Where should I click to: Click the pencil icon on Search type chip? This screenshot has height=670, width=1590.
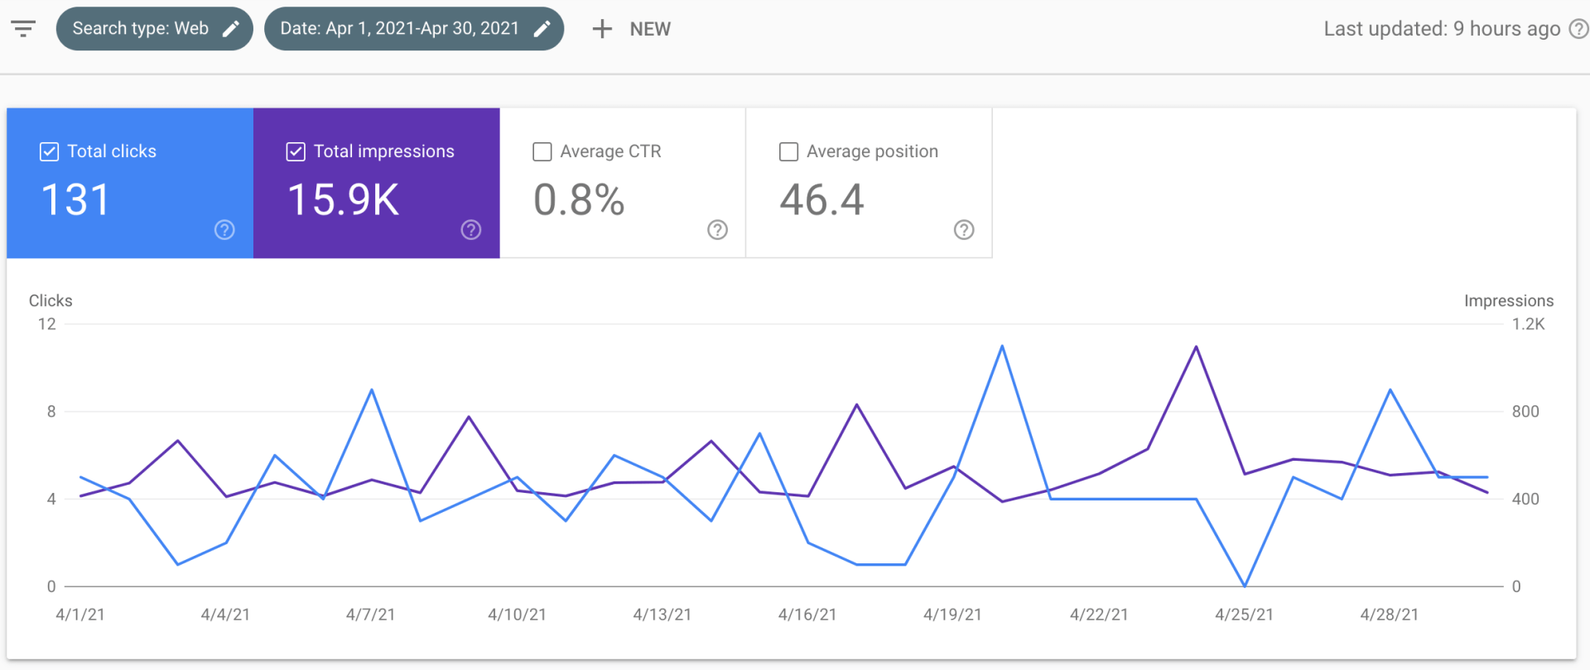(231, 29)
